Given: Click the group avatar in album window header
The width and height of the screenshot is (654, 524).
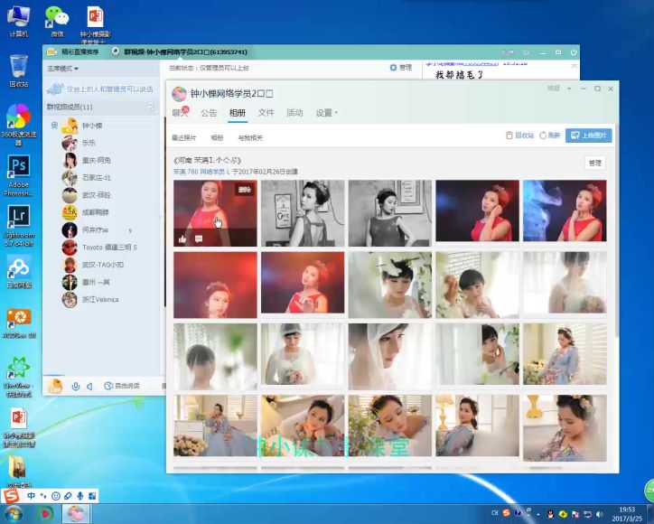Looking at the screenshot, I should point(180,94).
